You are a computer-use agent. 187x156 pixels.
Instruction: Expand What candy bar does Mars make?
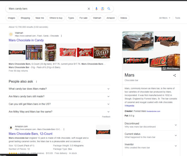click(59, 89)
